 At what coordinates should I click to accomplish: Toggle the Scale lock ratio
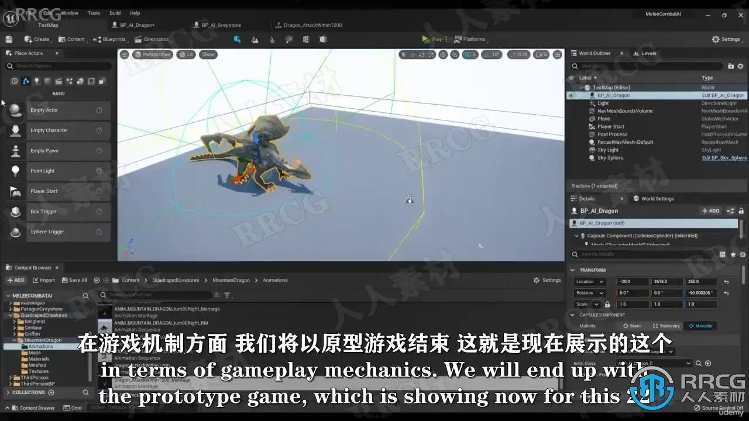(607, 304)
